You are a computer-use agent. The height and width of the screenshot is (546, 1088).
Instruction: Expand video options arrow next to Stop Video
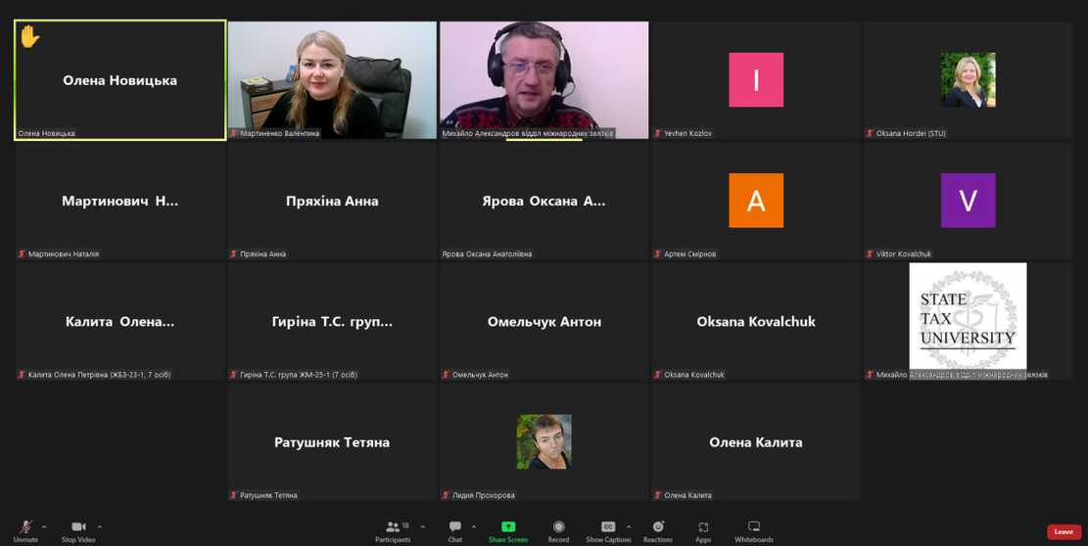pyautogui.click(x=100, y=526)
